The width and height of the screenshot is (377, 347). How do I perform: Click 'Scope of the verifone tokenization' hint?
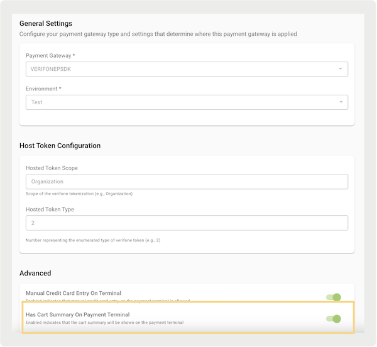click(79, 194)
